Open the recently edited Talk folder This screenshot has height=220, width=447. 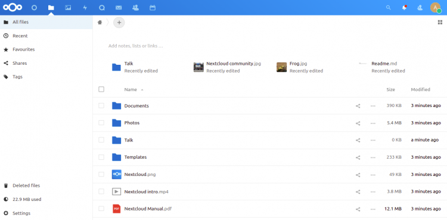[x=135, y=67]
